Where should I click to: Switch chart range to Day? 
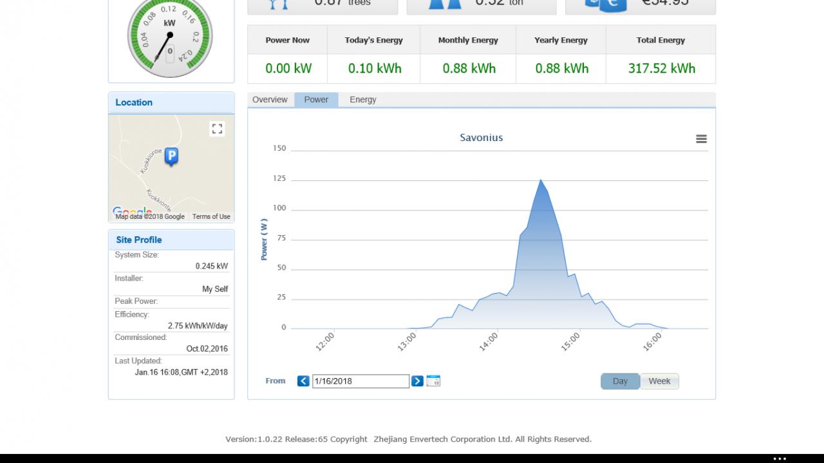[620, 381]
